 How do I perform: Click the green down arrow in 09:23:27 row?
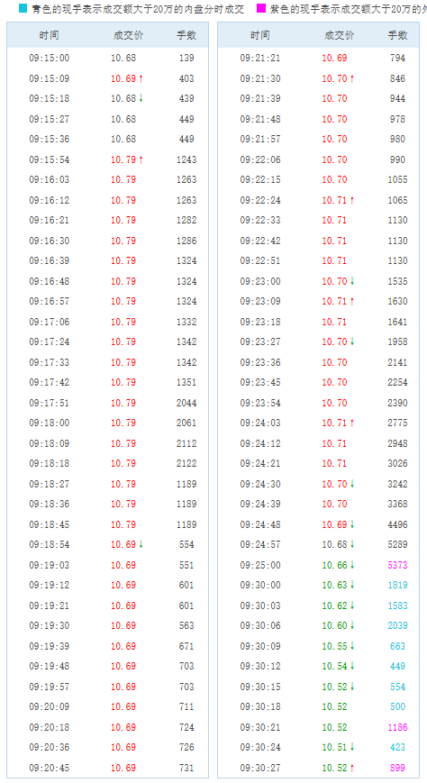click(352, 341)
